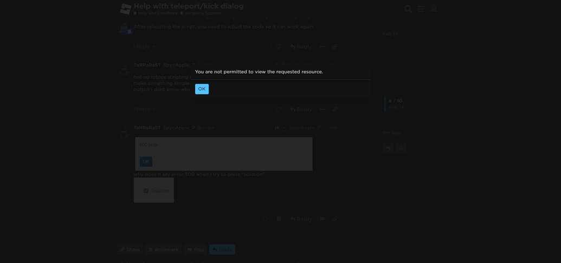This screenshot has height=263, width=561.
Task: Reply to the 500 error post
Action: coord(301,219)
